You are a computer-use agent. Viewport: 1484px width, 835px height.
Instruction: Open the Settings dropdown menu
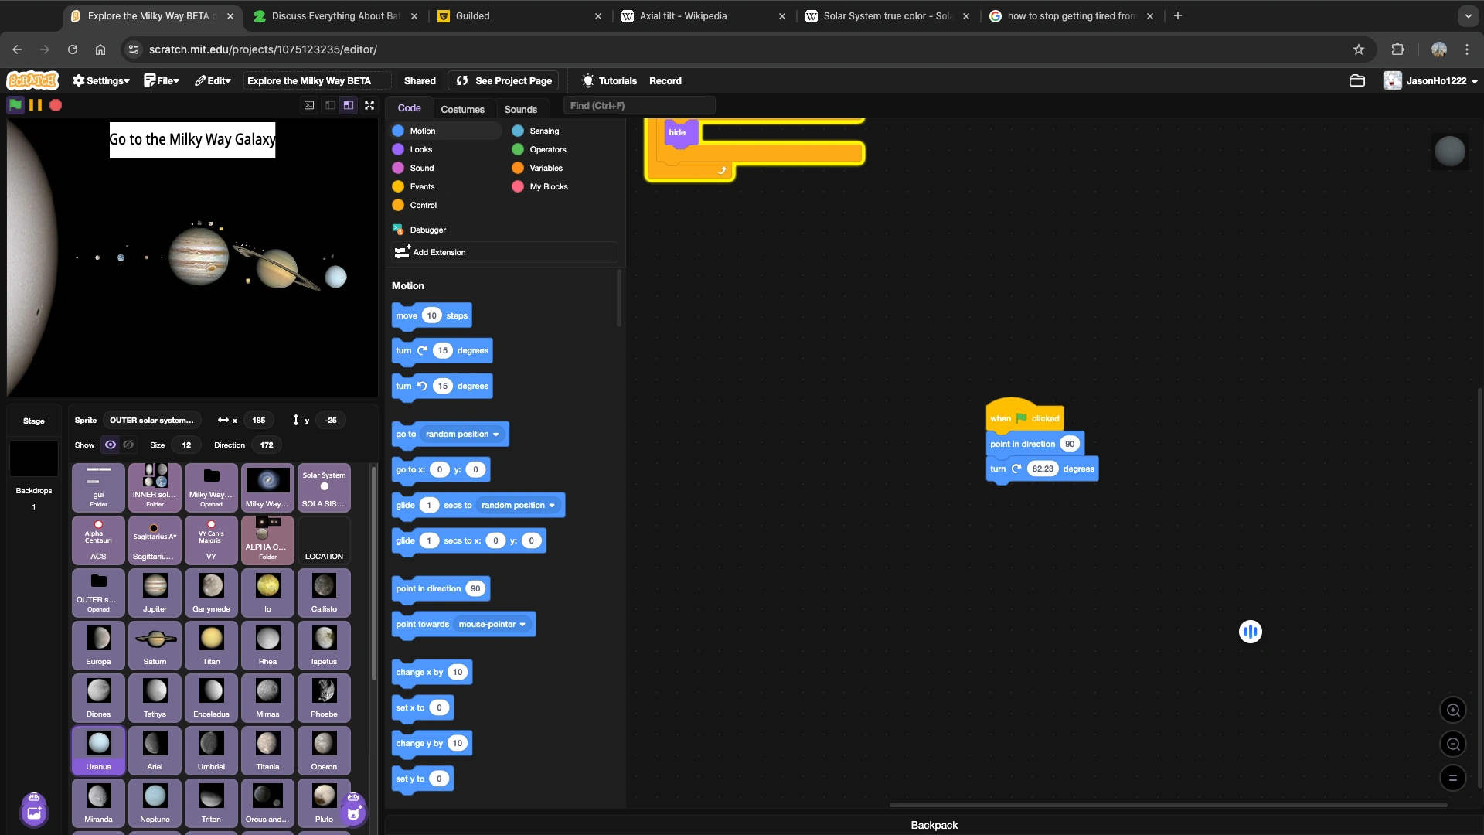coord(101,80)
